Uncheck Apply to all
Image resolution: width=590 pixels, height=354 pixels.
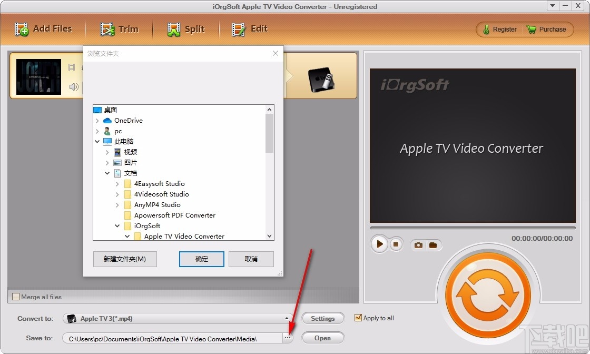coord(359,318)
